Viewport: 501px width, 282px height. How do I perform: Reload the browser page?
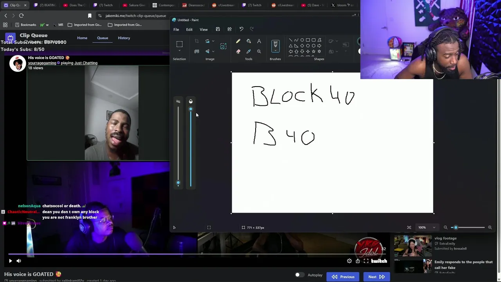(x=22, y=16)
